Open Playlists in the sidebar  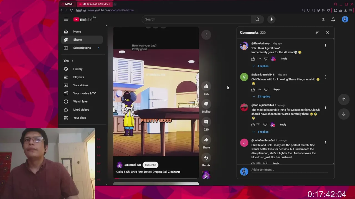click(82, 77)
